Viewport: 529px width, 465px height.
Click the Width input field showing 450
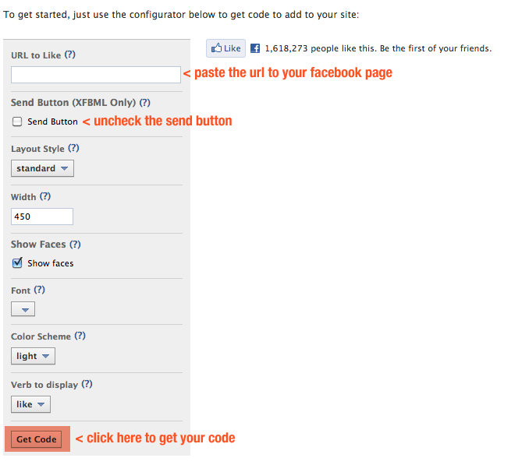pos(42,217)
